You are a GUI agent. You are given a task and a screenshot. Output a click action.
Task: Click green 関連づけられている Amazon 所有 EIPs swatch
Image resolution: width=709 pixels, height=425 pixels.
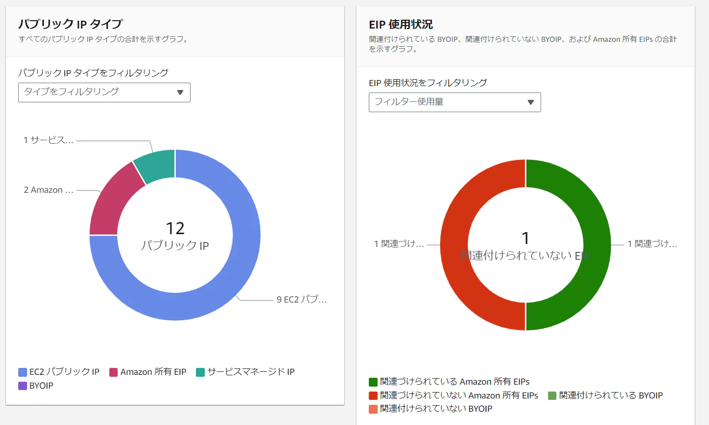click(373, 382)
